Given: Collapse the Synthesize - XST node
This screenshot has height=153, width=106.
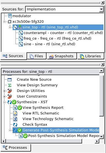Looking at the screenshot, I should (x=4, y=102).
